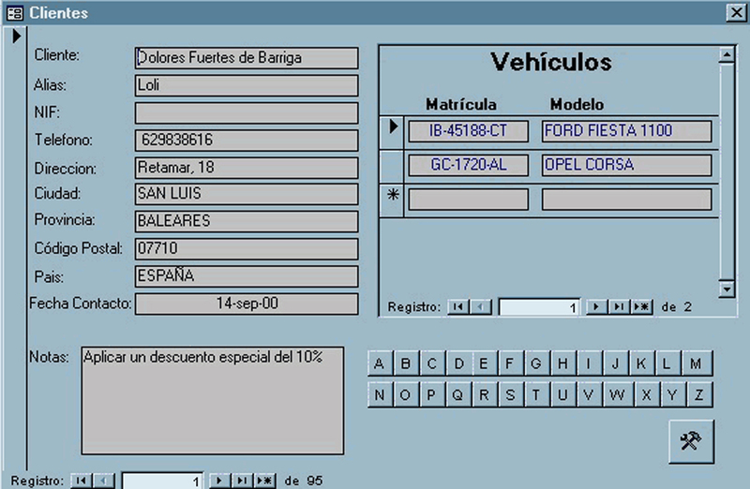This screenshot has height=489, width=750.
Task: Select the new vehicle row asterisk selector
Action: [x=392, y=200]
